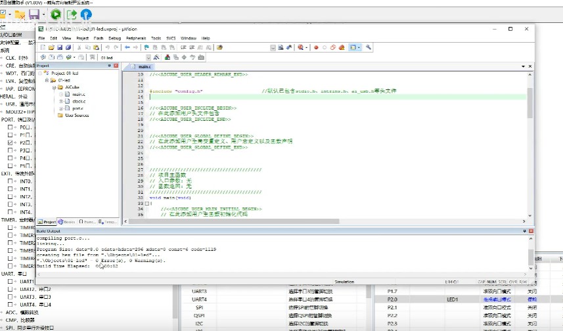
Task: Click the Insert Breakpoint red dot icon
Action: pos(316,47)
